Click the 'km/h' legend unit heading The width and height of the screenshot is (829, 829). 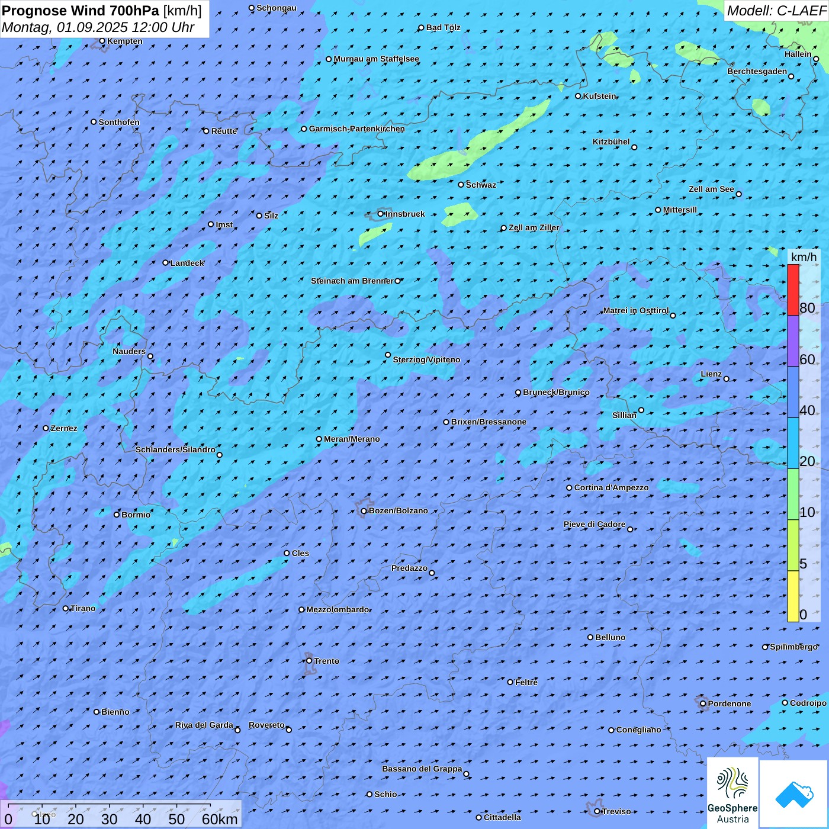(x=804, y=257)
